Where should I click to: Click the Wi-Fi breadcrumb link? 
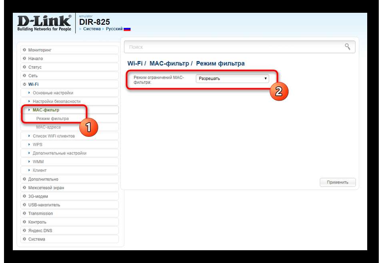135,63
